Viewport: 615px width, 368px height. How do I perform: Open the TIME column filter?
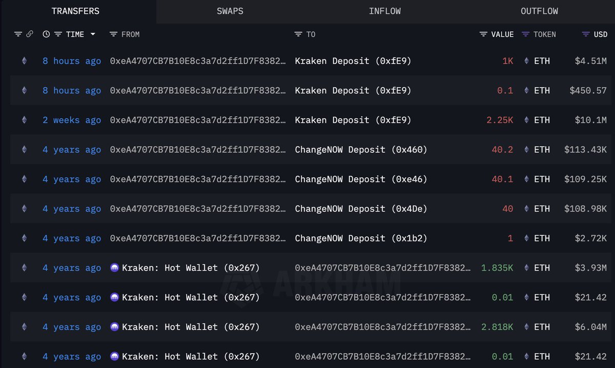tap(58, 34)
